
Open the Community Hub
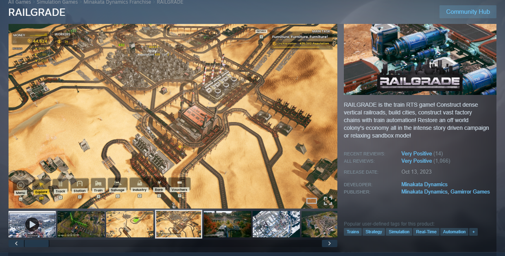pos(468,11)
